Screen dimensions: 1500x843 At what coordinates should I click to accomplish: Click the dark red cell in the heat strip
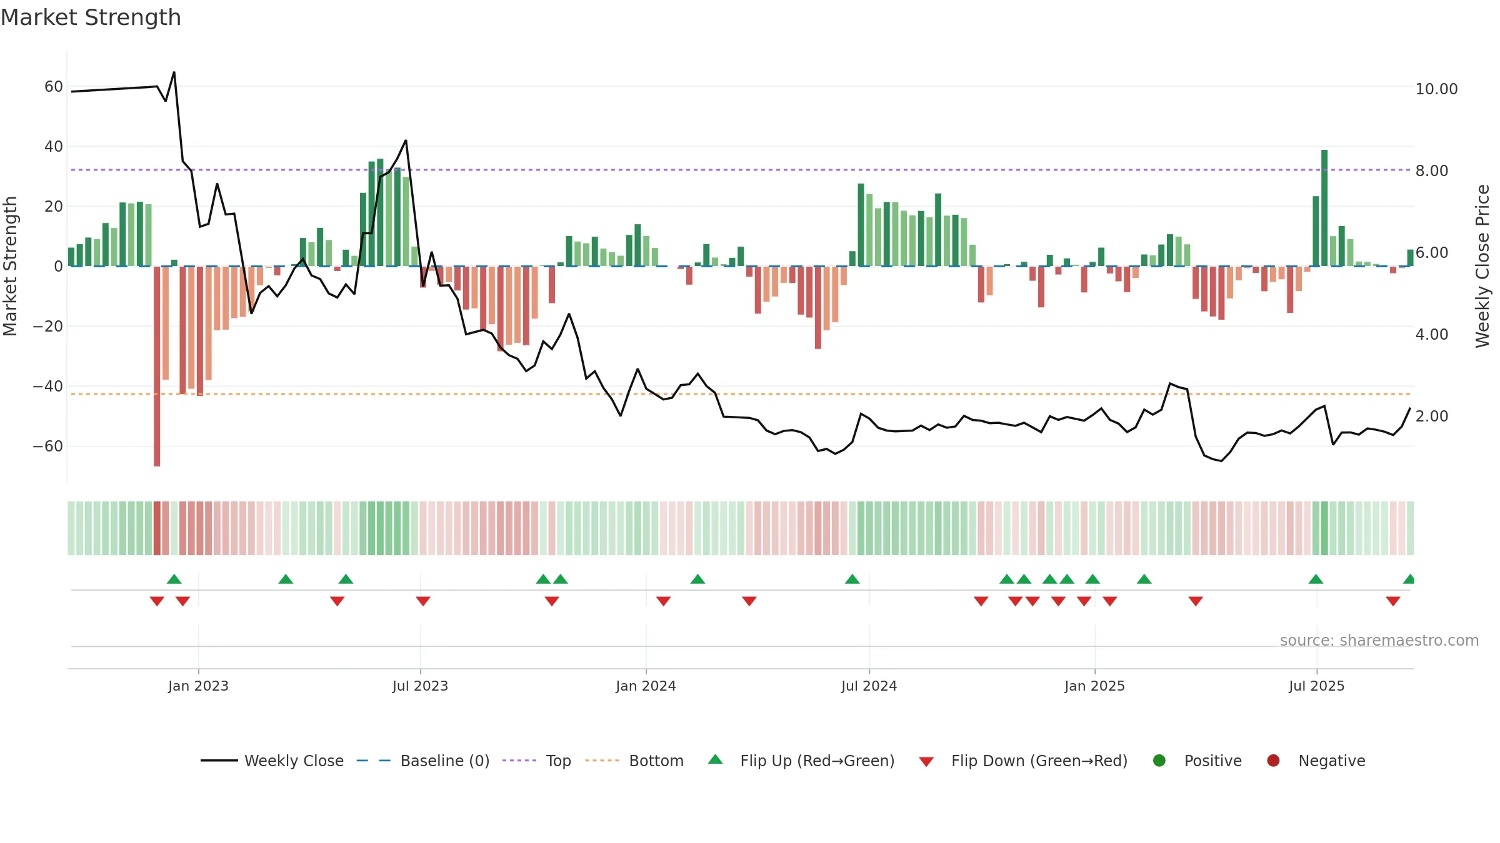pos(157,528)
